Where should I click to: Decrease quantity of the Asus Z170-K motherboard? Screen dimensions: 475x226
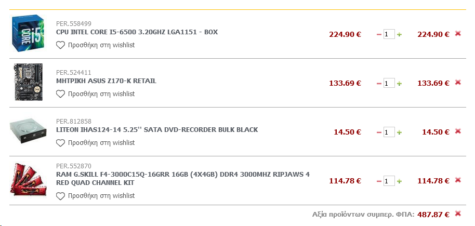point(379,84)
